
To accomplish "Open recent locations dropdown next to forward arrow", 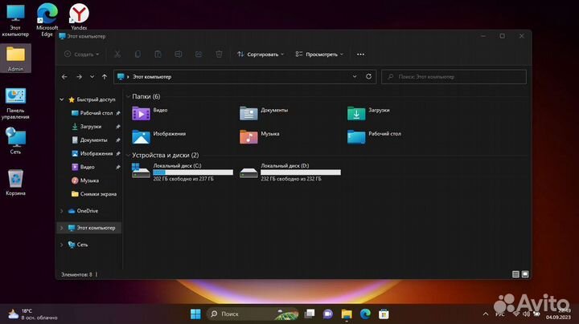I will click(92, 76).
